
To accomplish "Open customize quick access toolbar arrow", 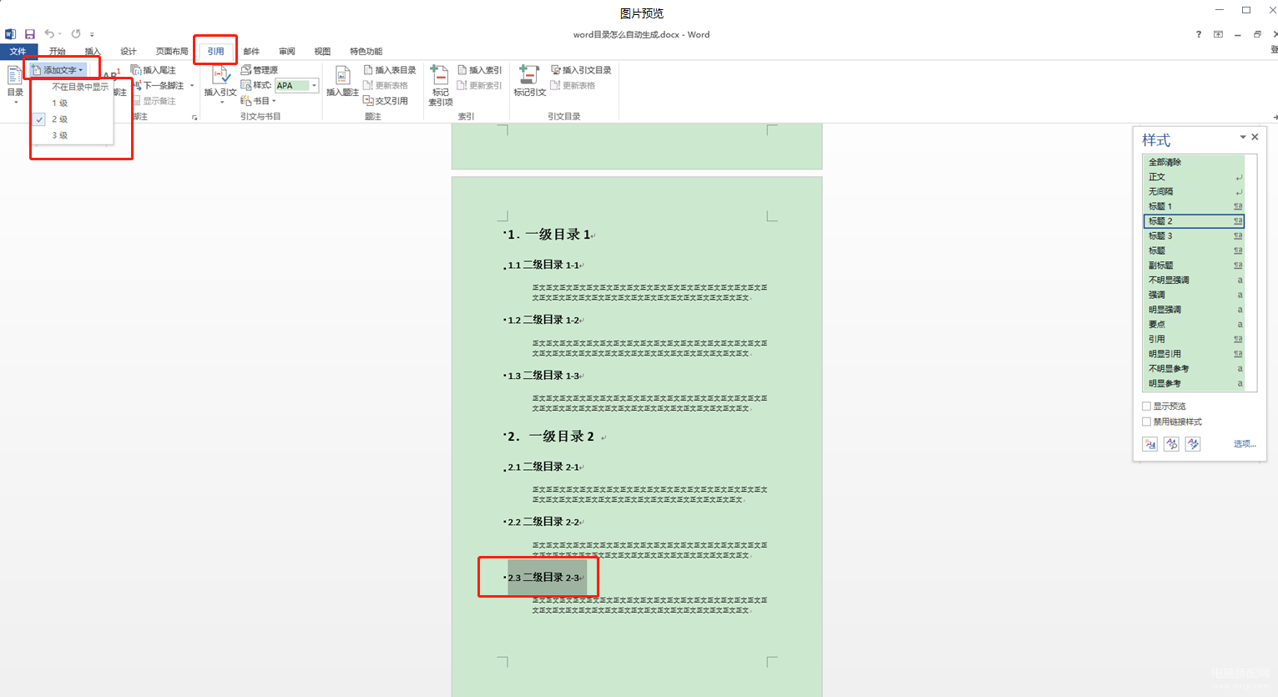I will pos(92,35).
